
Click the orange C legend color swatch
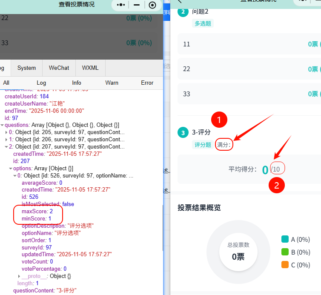tap(285, 265)
